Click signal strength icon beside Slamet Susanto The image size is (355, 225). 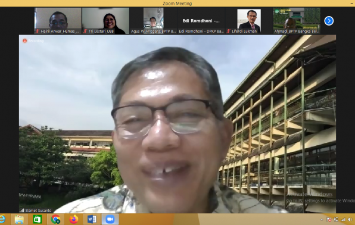pos(21,210)
